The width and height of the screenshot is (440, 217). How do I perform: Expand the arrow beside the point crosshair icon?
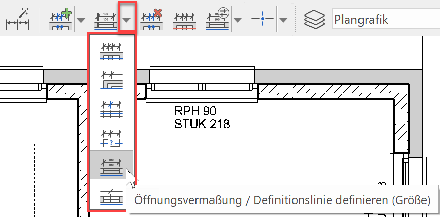283,20
